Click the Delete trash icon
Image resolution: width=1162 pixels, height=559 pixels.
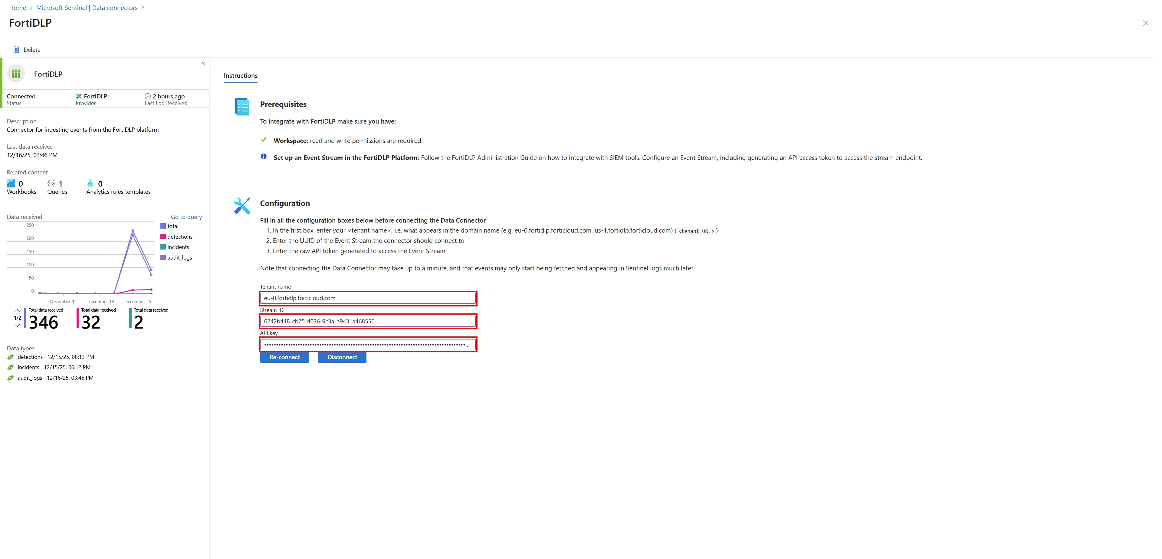click(16, 50)
